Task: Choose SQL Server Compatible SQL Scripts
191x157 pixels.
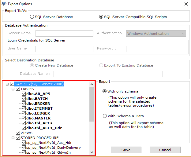Action: tap(101, 17)
